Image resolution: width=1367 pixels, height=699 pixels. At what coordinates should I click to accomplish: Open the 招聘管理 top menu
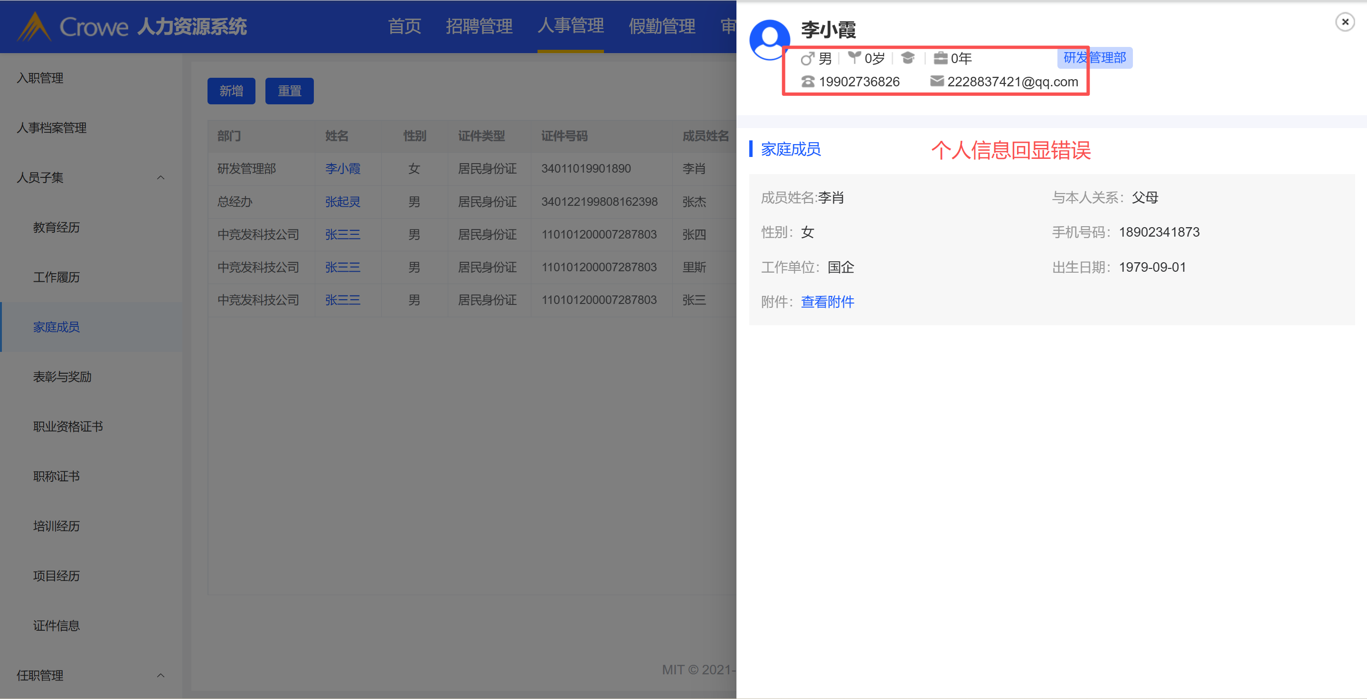pyautogui.click(x=479, y=26)
